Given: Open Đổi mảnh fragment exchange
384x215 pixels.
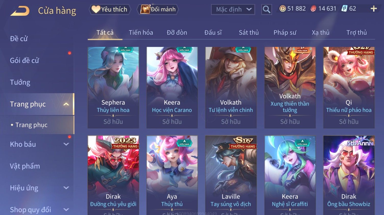Looking at the screenshot, I should pyautogui.click(x=158, y=9).
